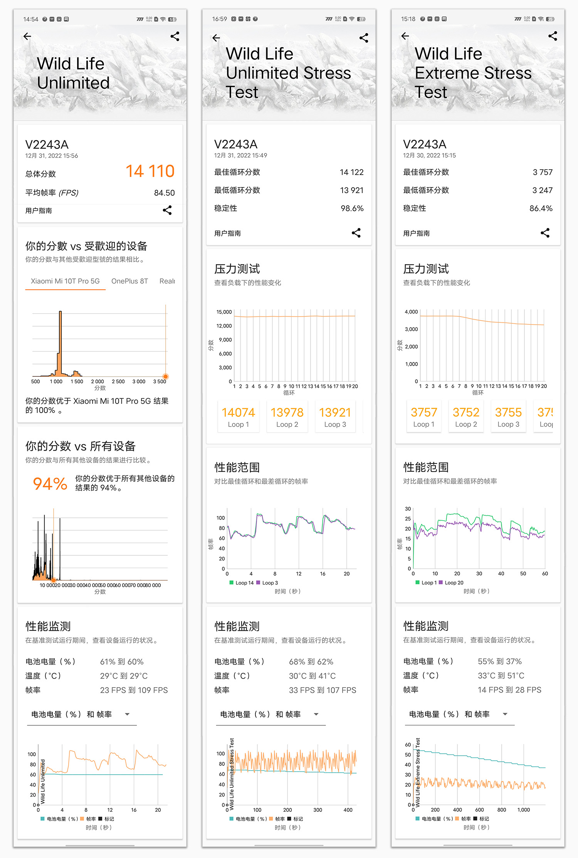This screenshot has width=578, height=858.
Task: Tap temperature reading 30°C 到 41°C
Action: [313, 676]
